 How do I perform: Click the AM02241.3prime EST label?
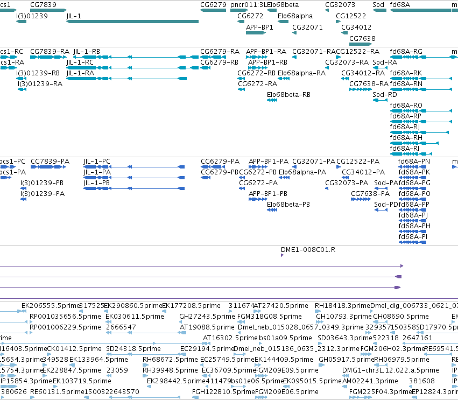pos(370,381)
